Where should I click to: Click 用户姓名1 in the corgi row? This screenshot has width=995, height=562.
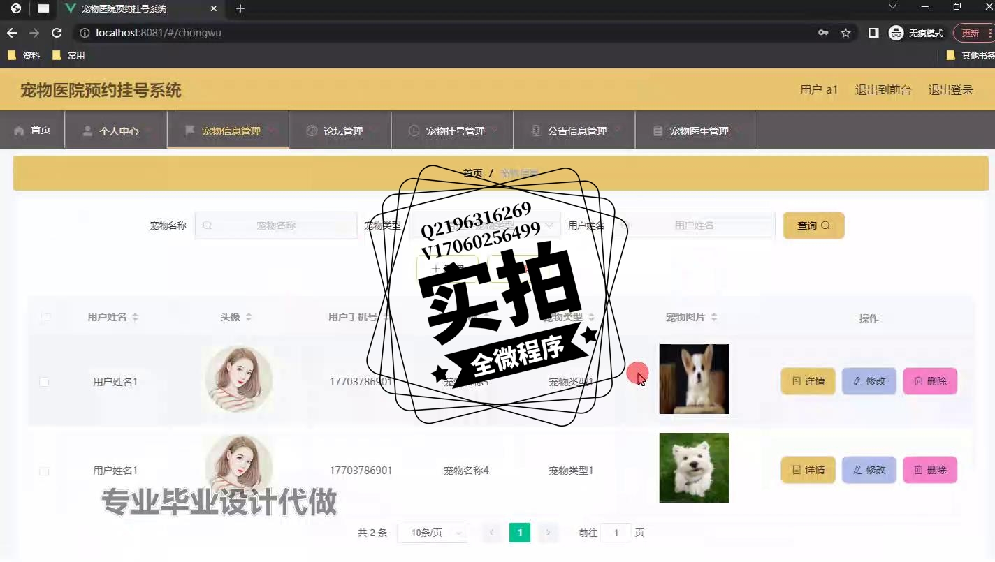pos(115,382)
